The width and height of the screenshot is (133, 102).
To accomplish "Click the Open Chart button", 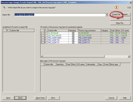I will [40, 98].
